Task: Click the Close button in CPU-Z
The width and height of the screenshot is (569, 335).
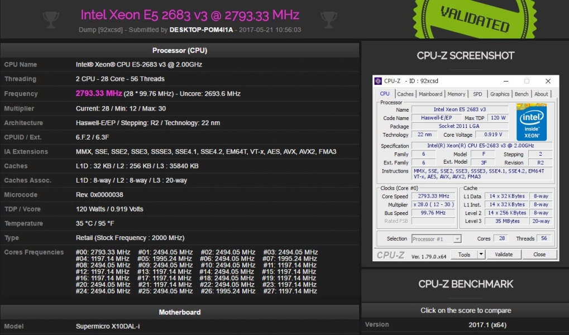Action: (x=539, y=255)
